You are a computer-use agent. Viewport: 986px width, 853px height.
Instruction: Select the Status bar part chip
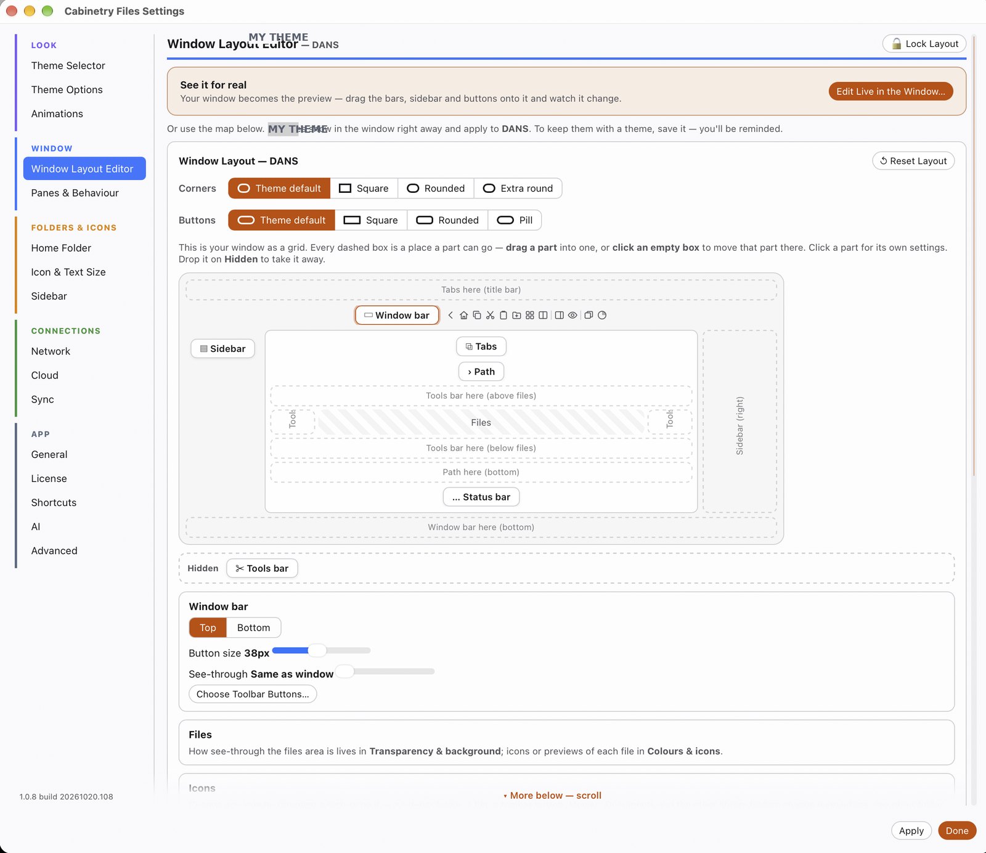coord(481,497)
